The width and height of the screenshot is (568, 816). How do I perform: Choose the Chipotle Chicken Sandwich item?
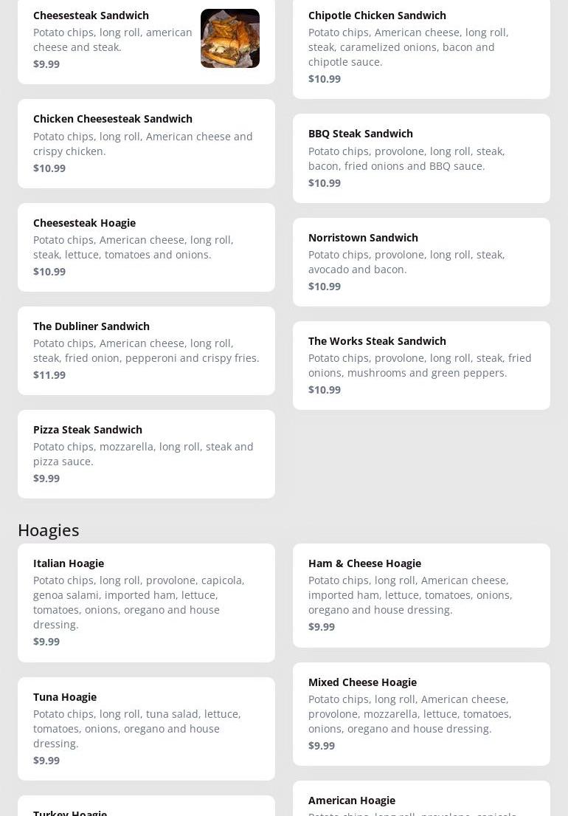coord(420,47)
